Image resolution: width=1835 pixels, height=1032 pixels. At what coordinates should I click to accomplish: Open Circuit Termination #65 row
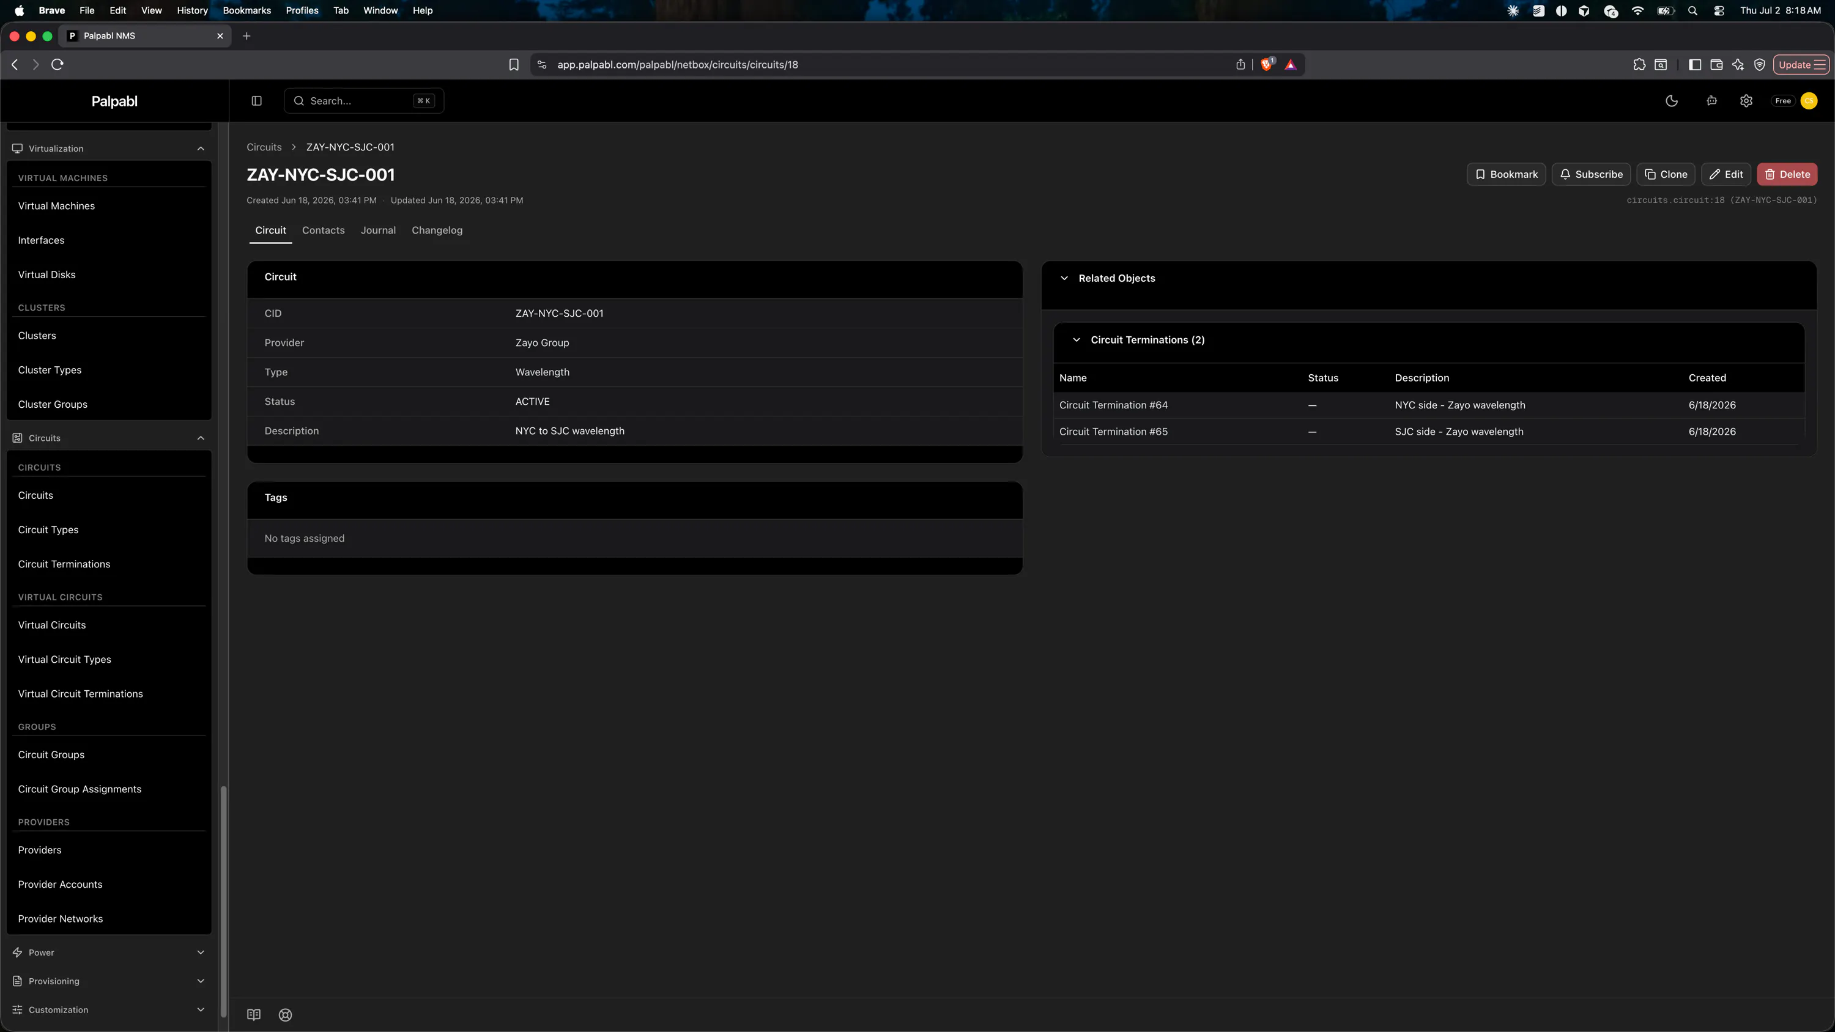pos(1429,431)
